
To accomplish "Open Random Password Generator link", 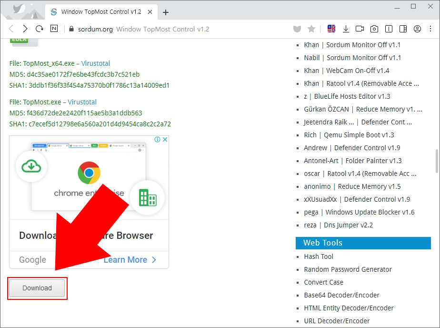I will (348, 269).
